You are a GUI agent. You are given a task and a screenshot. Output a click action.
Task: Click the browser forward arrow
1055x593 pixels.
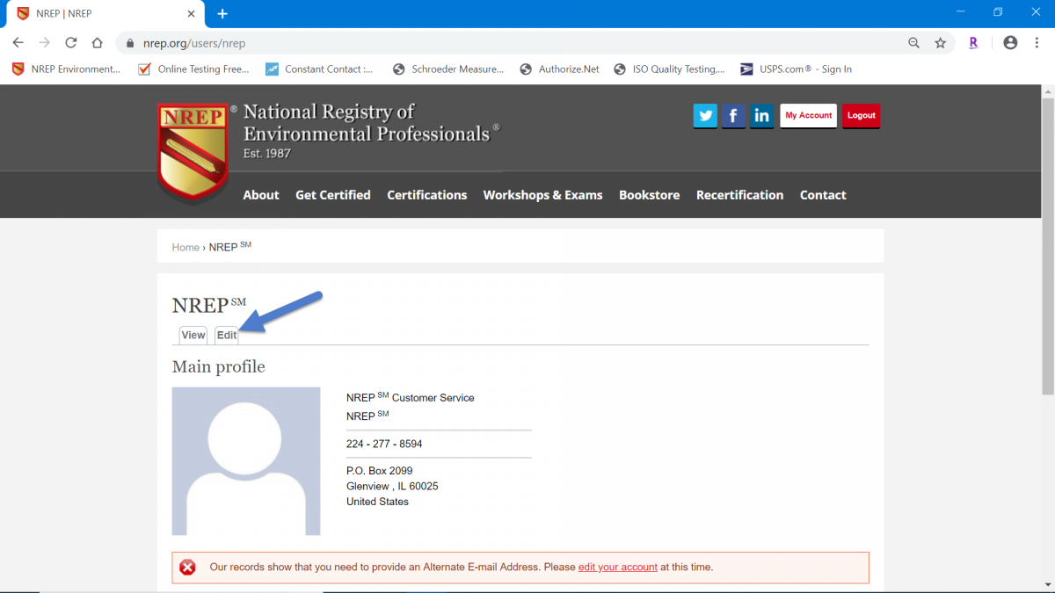click(x=45, y=42)
